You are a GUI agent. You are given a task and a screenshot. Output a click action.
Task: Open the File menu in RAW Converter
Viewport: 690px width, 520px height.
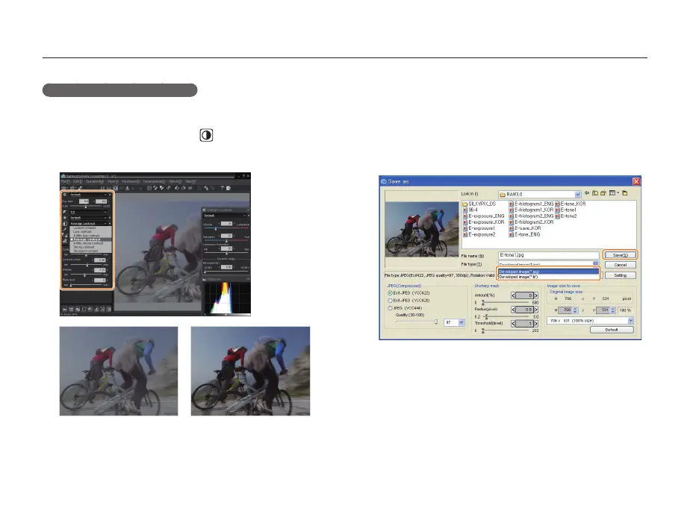(65, 181)
